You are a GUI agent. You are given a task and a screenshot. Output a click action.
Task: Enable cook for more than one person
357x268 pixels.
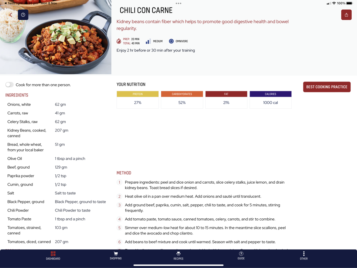tap(10, 85)
